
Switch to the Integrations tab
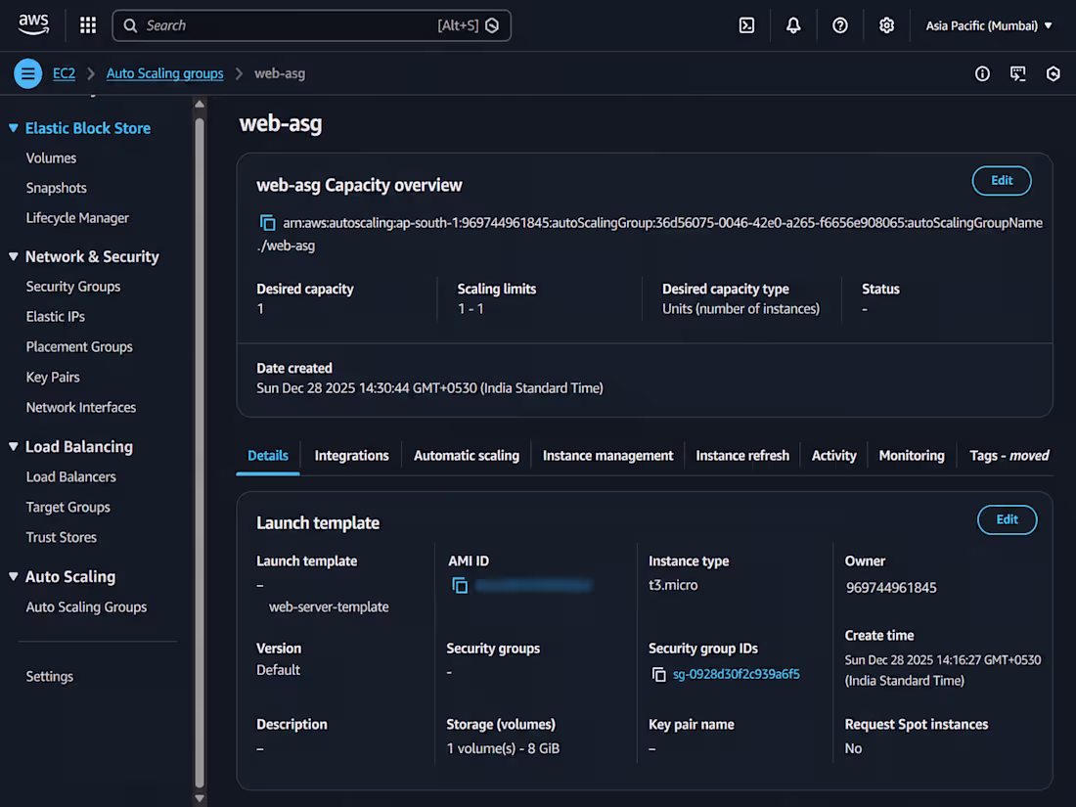tap(351, 456)
